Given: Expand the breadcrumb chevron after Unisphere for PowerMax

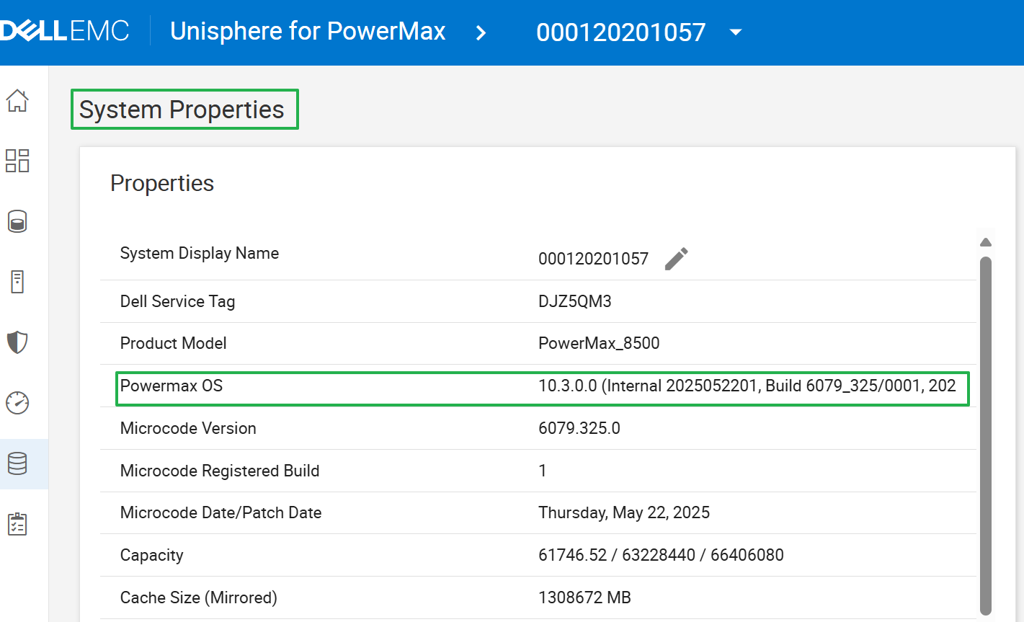Looking at the screenshot, I should 481,32.
